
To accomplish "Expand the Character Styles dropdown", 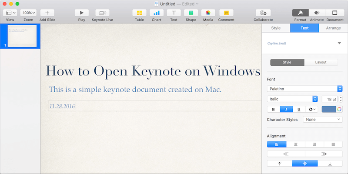I will (322, 119).
